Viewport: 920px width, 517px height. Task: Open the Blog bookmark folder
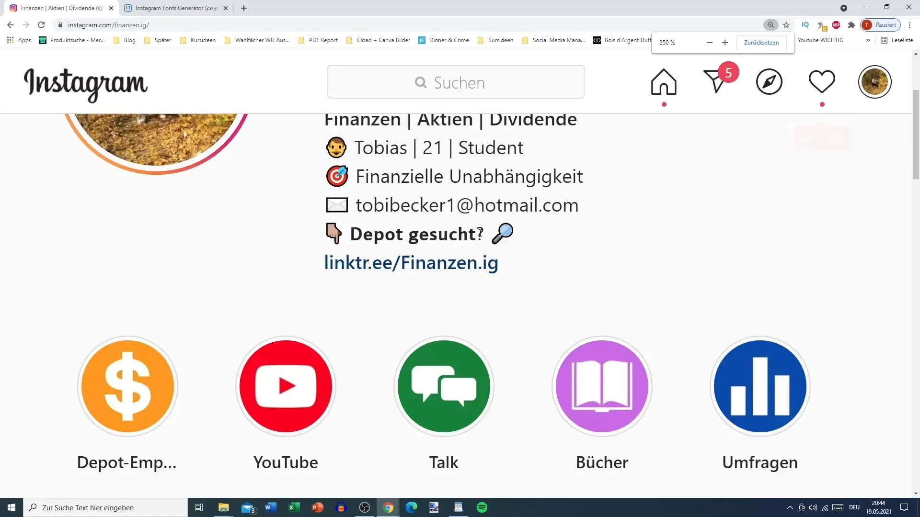(125, 40)
